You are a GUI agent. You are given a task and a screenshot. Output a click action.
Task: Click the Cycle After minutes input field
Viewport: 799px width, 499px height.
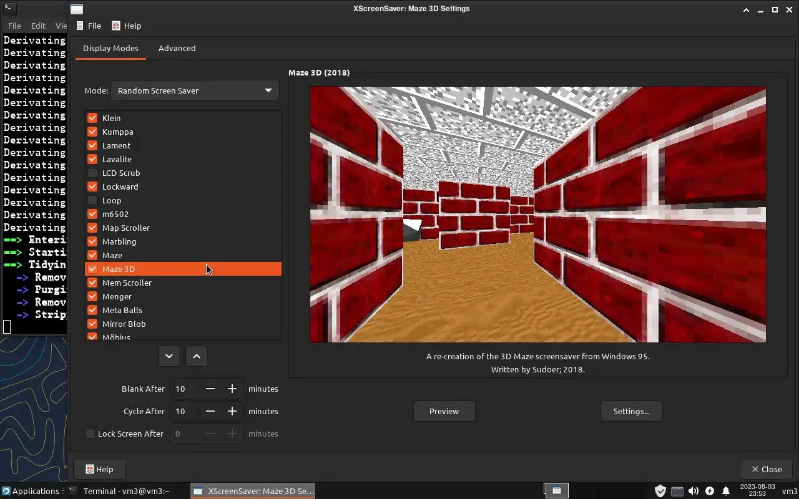[x=185, y=411]
